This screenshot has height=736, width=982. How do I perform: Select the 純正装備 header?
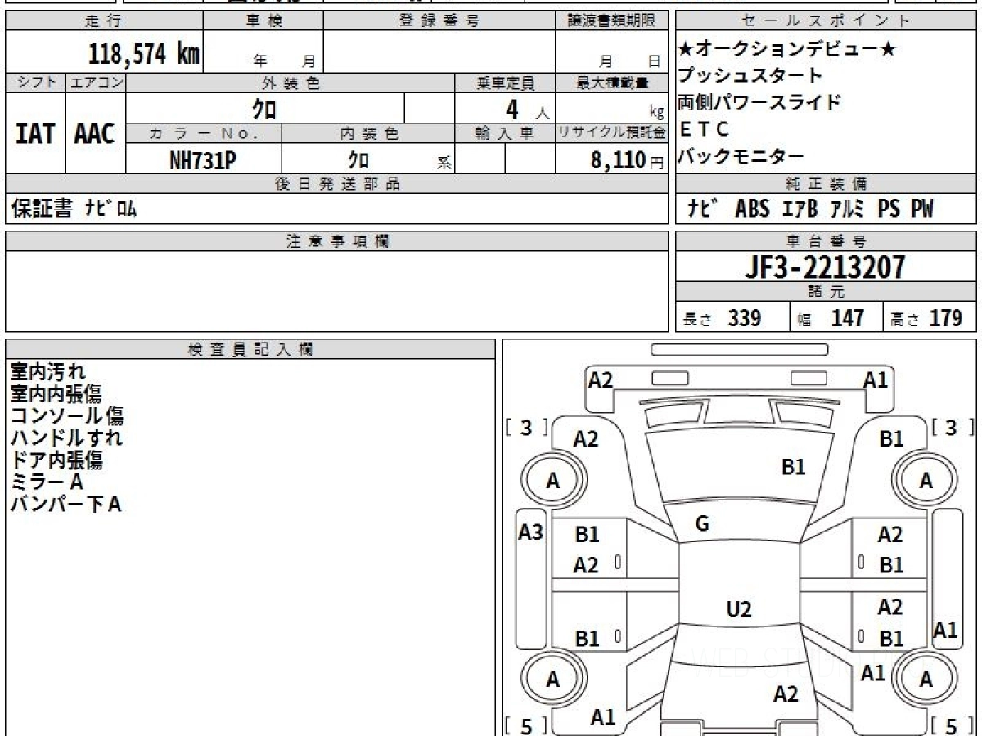827,183
